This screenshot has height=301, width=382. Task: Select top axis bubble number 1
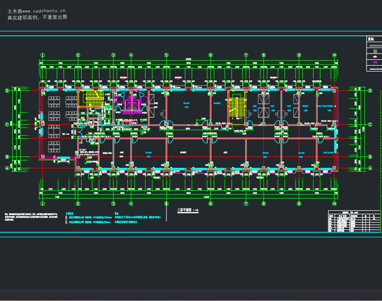pos(43,55)
